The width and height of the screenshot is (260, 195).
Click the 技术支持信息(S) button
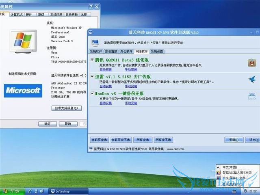66,108
